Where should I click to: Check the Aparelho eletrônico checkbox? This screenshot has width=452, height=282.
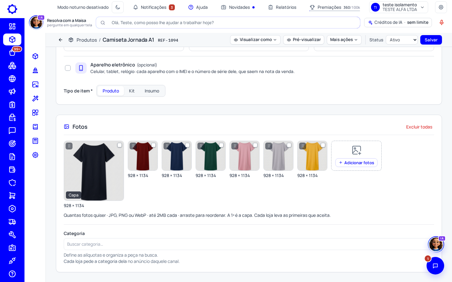coord(68,68)
